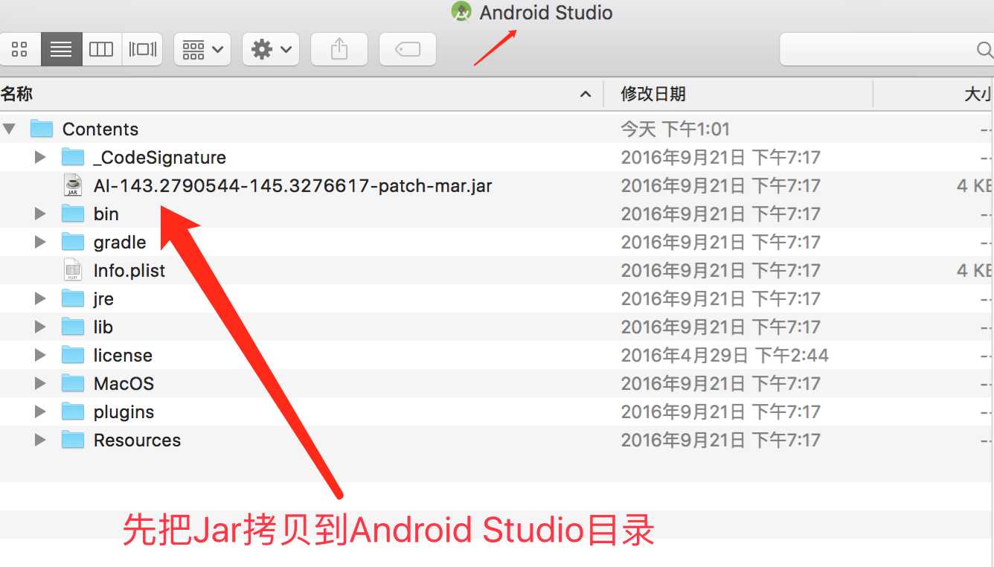Collapse the Contents folder
This screenshot has height=567, width=994.
[x=9, y=129]
